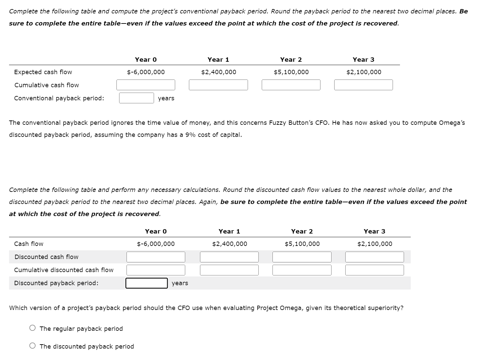Click the Year 0 cumulative cash flow input
The image size is (502, 361).
coord(146,85)
